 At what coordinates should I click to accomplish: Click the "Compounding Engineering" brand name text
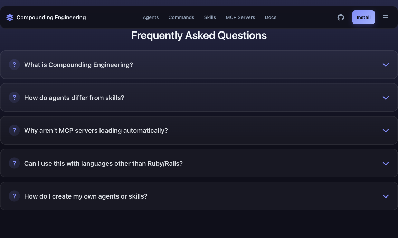tap(51, 17)
